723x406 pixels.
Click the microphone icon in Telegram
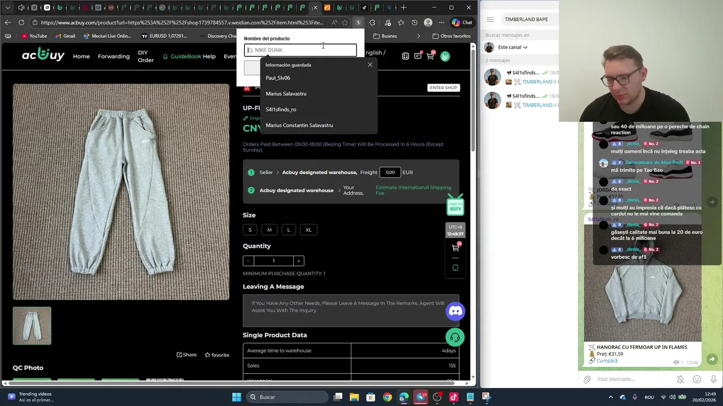(x=713, y=379)
